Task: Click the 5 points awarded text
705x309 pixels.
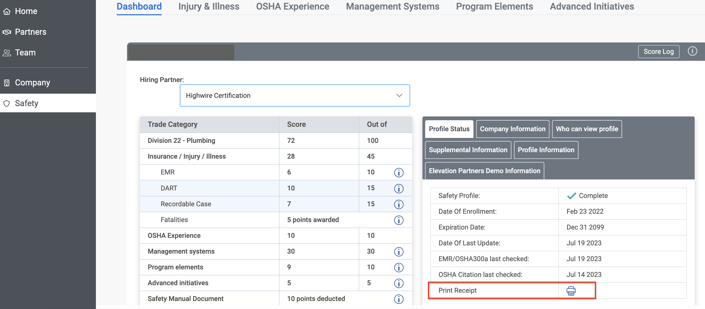Action: 313,220
